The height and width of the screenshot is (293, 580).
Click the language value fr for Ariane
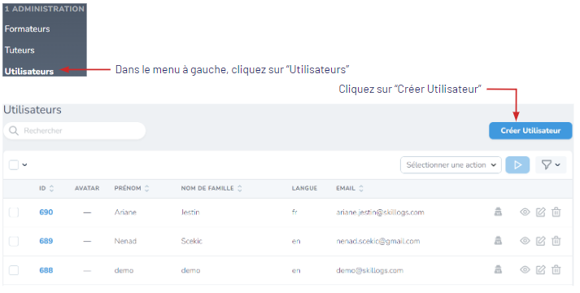(x=294, y=212)
